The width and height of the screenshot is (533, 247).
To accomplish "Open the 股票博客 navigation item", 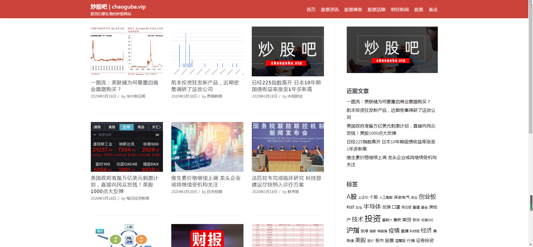I will click(353, 10).
